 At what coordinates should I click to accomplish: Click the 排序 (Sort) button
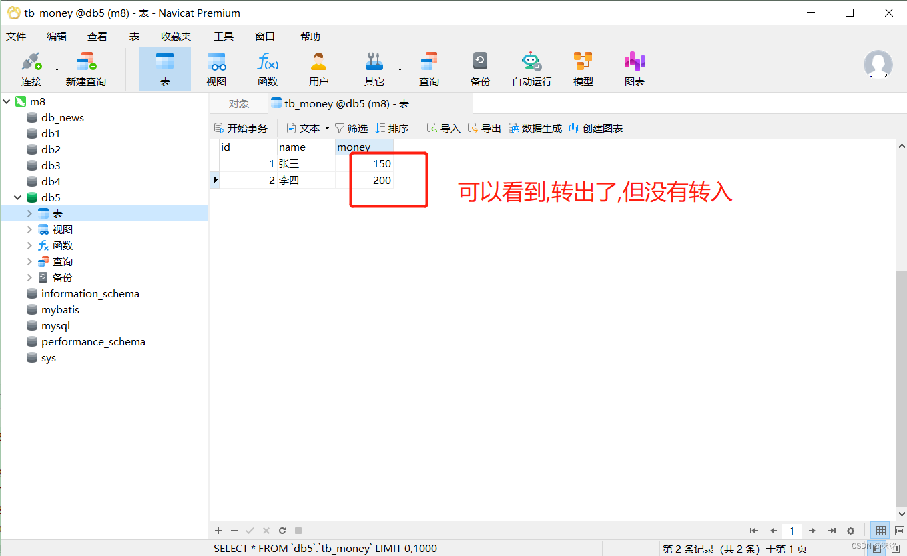(x=392, y=128)
